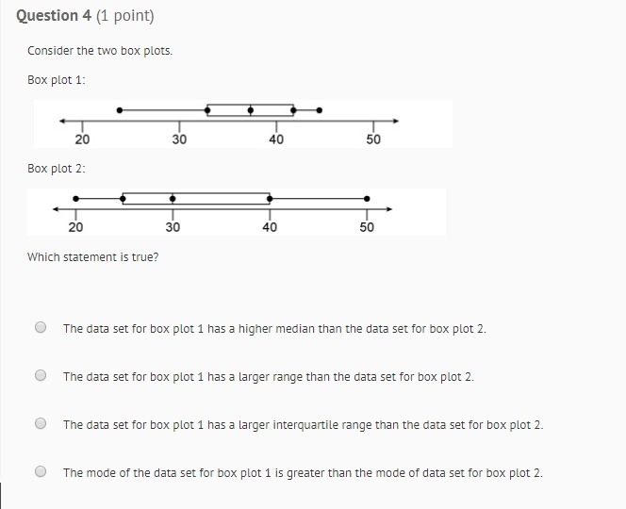
Task: Click Box plot 2 upper quartile dot at 40
Action: pyautogui.click(x=270, y=198)
